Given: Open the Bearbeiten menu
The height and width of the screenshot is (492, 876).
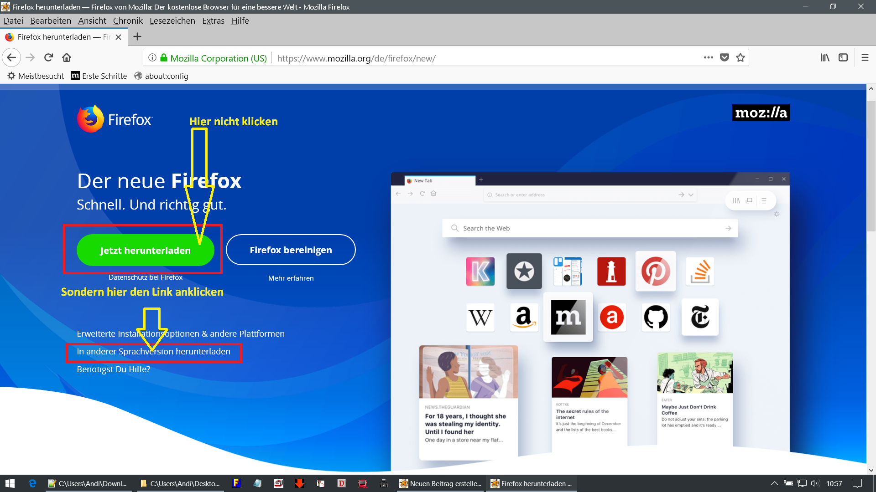Looking at the screenshot, I should [x=51, y=20].
